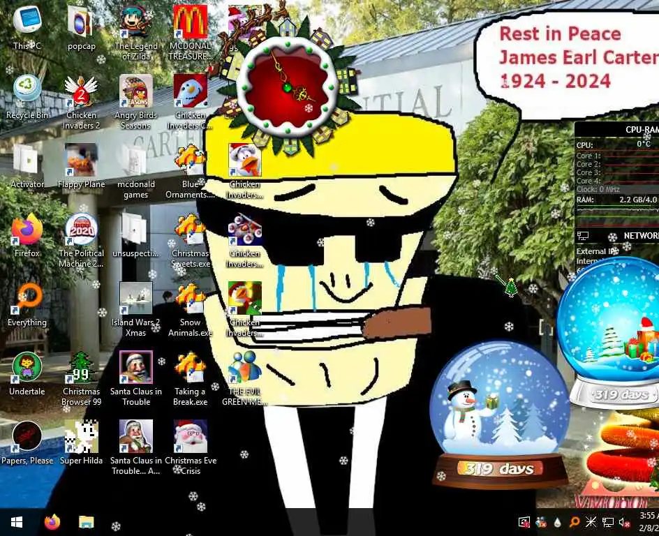Launch Chicken Invaders 2 shortcut
The width and height of the screenshot is (659, 536).
81,102
